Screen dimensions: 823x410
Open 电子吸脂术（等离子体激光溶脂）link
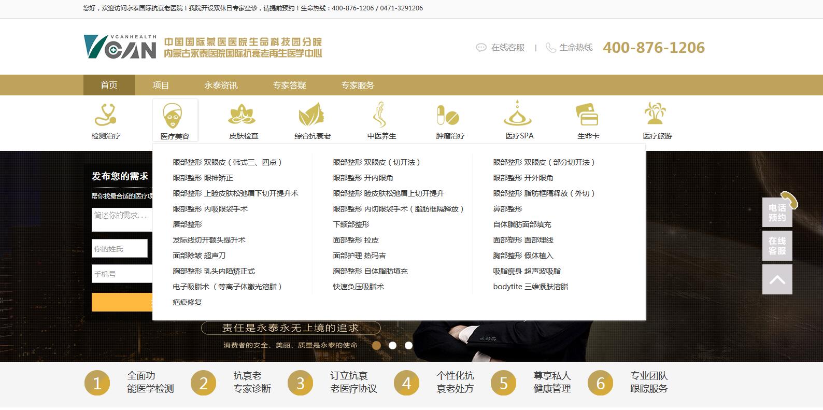tap(229, 287)
